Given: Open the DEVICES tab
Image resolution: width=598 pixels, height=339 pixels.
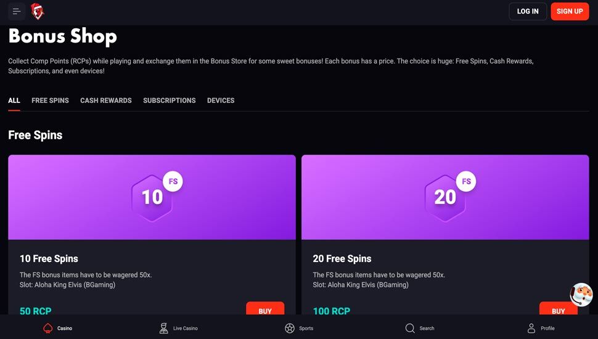Looking at the screenshot, I should 221,100.
